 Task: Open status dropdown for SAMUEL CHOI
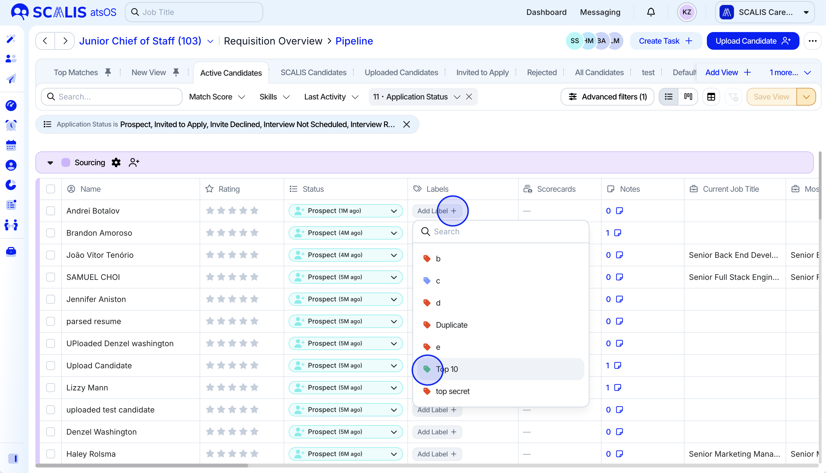[393, 277]
